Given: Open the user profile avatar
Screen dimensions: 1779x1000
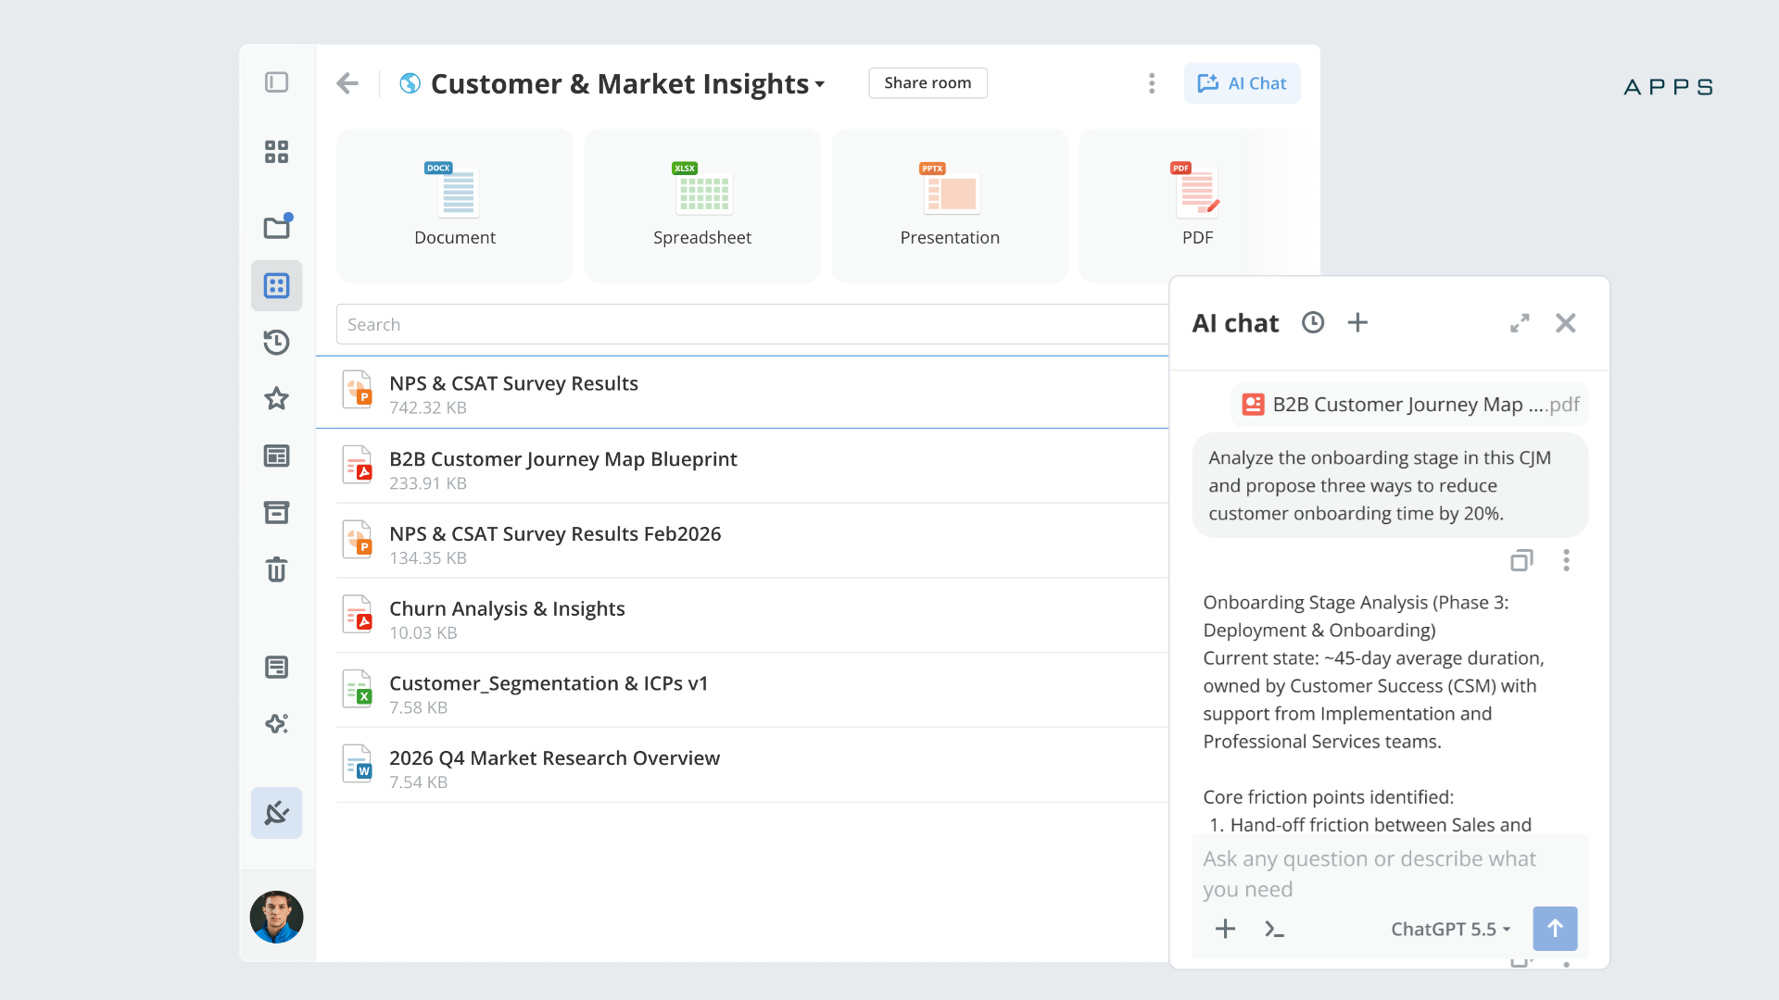Looking at the screenshot, I should (276, 917).
